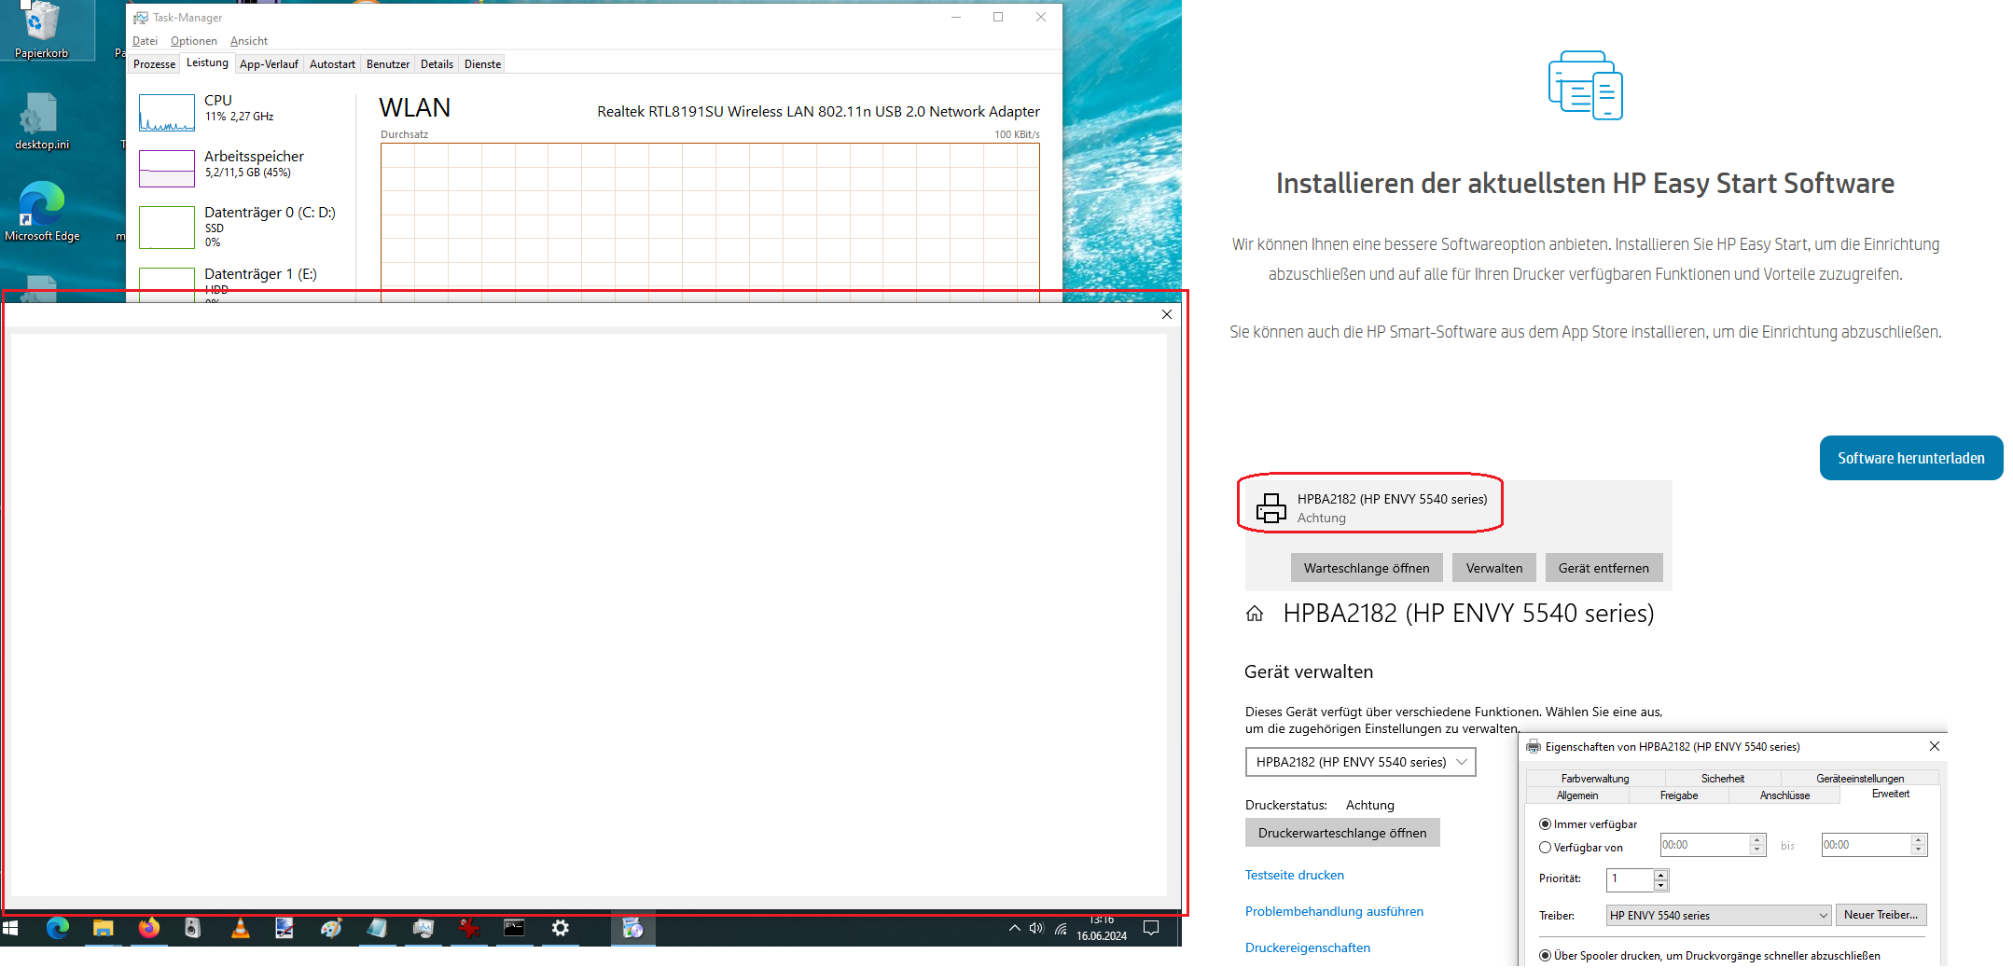
Task: Click the Neuer Treiber... button
Action: (1881, 915)
